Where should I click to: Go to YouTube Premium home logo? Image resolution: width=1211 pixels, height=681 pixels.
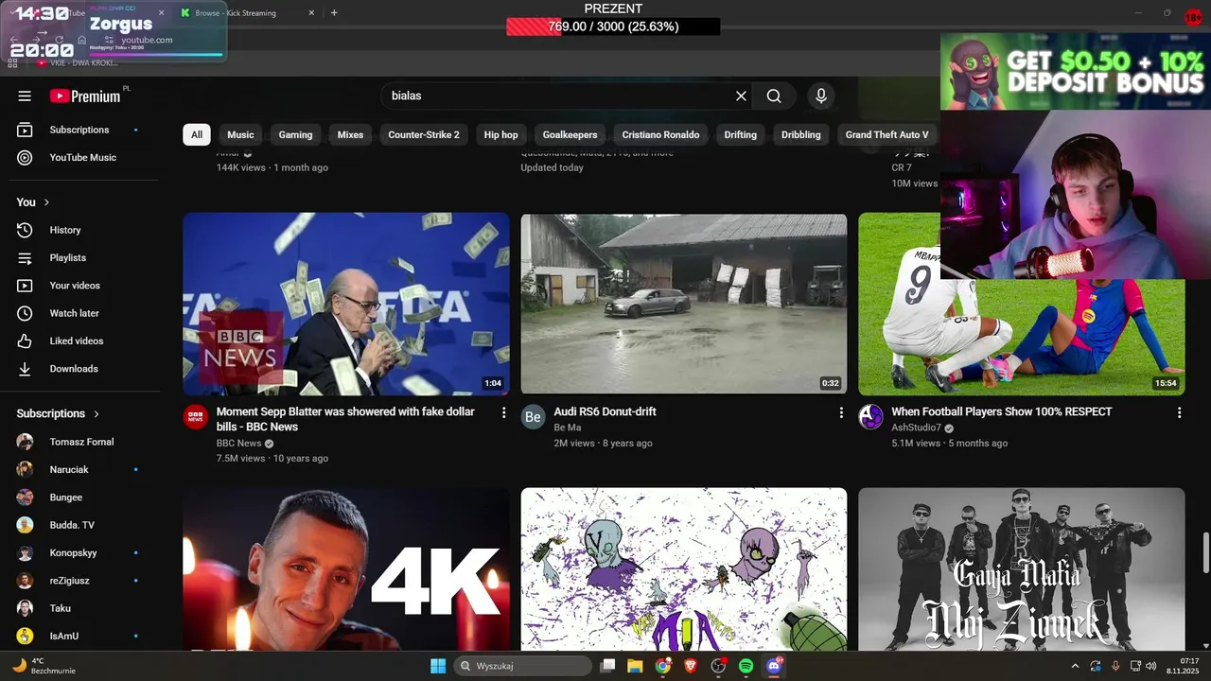point(85,96)
